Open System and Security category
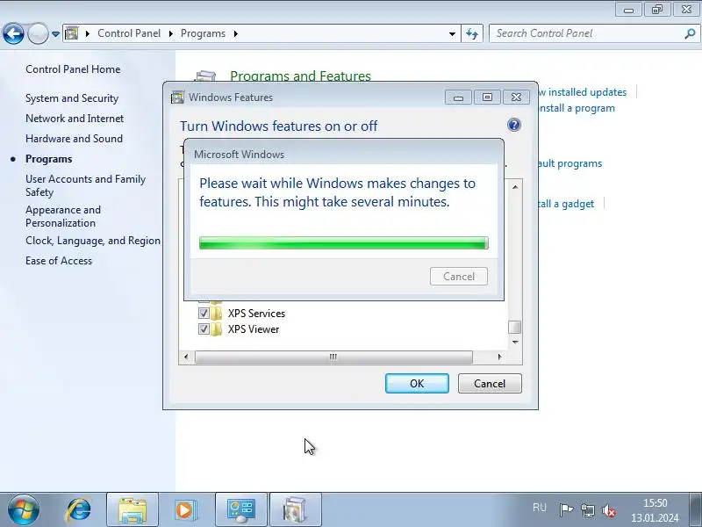The image size is (702, 527). click(72, 98)
